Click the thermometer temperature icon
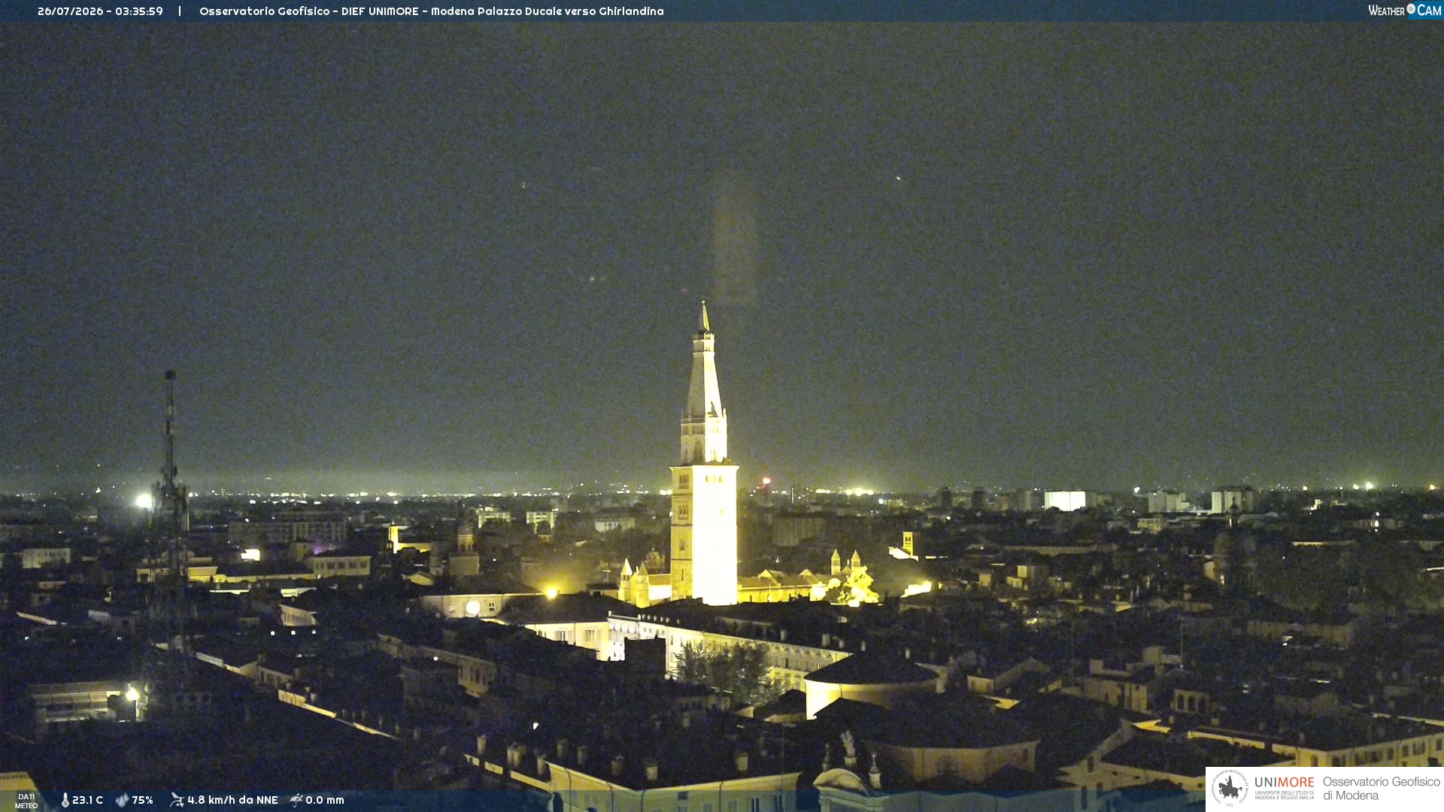 pos(65,800)
